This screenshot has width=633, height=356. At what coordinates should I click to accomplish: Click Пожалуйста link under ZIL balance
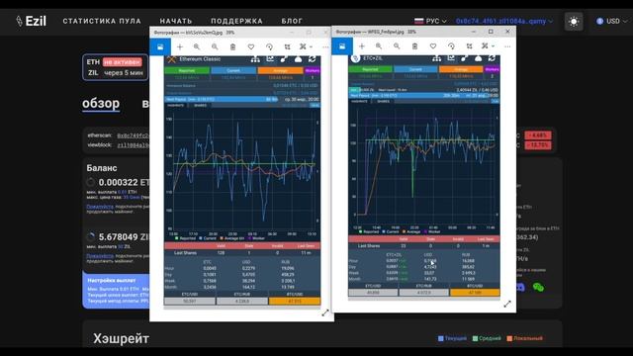click(x=100, y=256)
